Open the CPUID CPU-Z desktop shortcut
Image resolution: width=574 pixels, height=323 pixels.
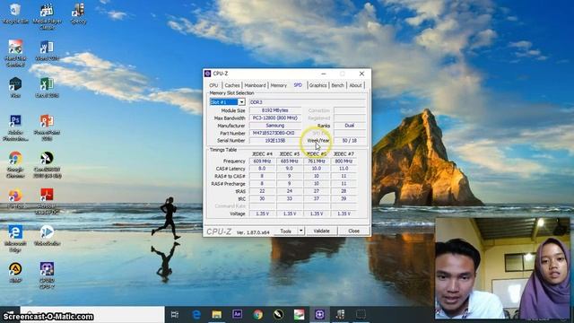47,275
